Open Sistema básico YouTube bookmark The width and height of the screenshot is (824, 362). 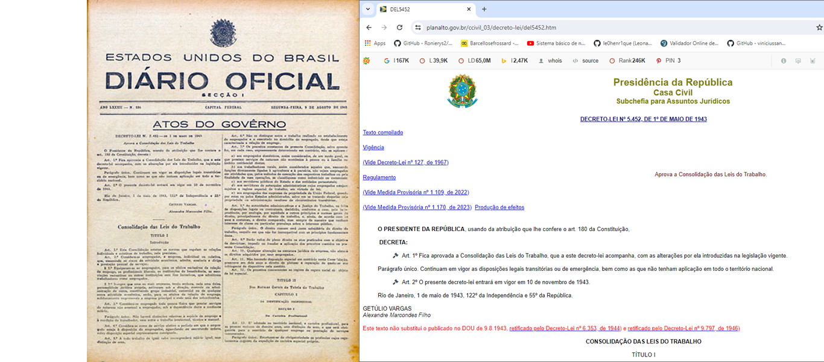[x=556, y=43]
